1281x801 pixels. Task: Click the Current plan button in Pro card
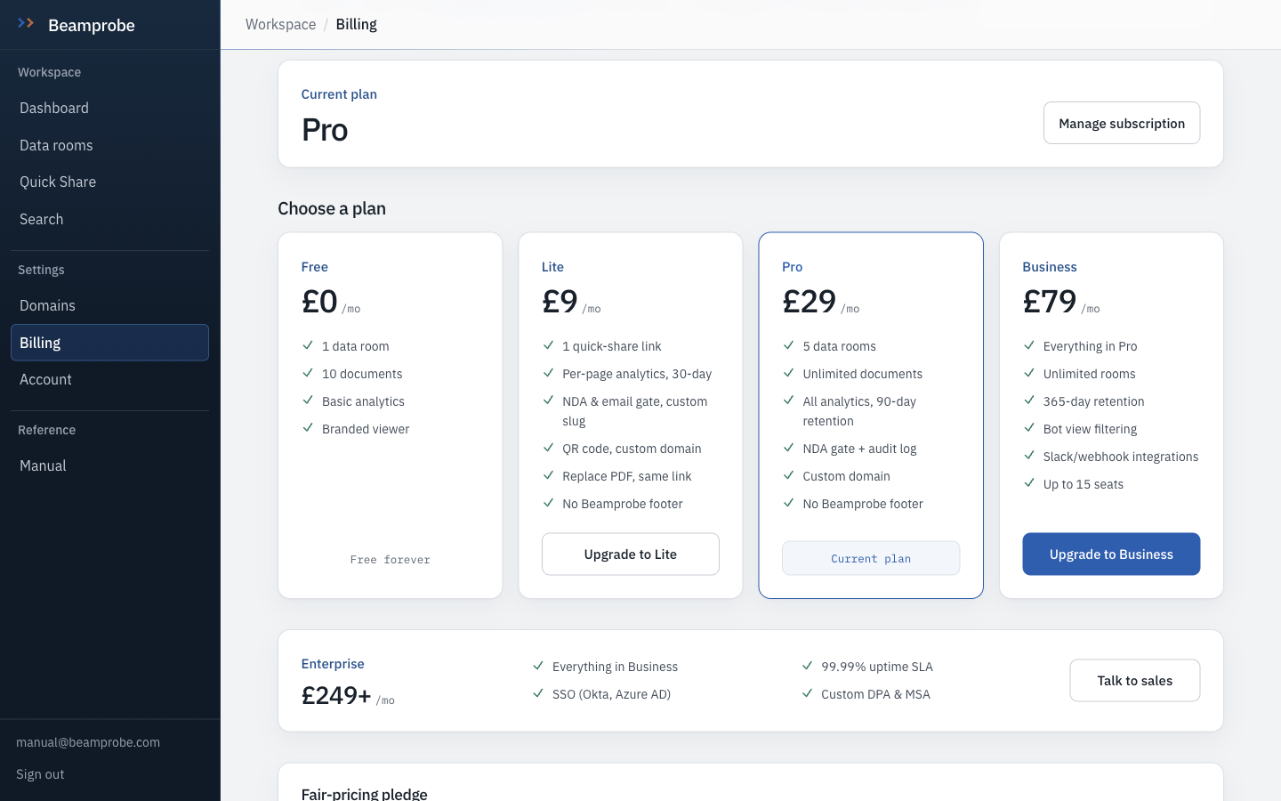(x=871, y=558)
